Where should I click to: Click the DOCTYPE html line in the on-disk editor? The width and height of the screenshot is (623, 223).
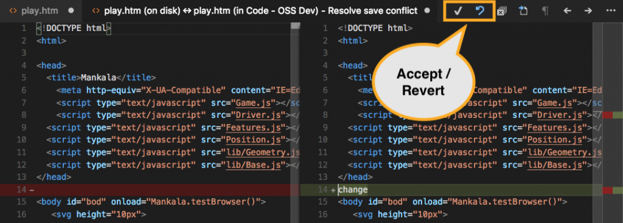coord(74,28)
